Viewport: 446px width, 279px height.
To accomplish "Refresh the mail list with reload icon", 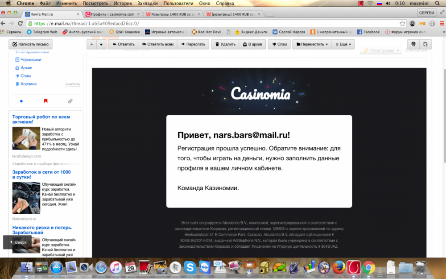I will 425,44.
